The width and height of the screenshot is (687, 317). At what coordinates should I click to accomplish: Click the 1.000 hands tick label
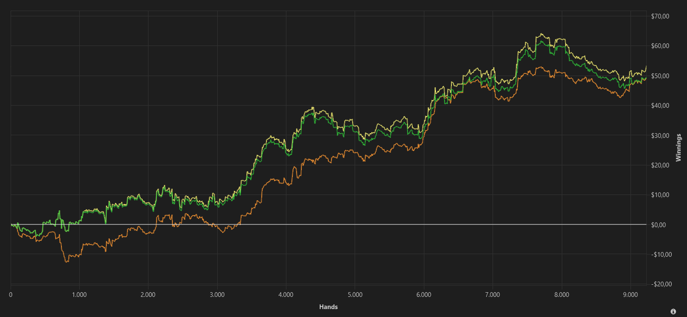coord(79,294)
